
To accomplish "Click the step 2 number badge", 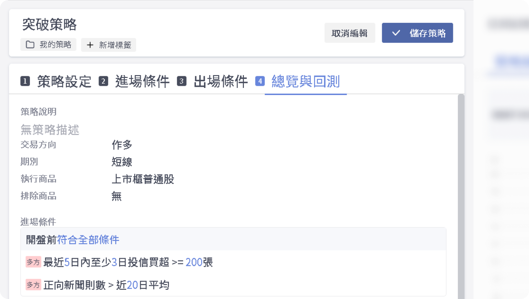I will (x=103, y=81).
